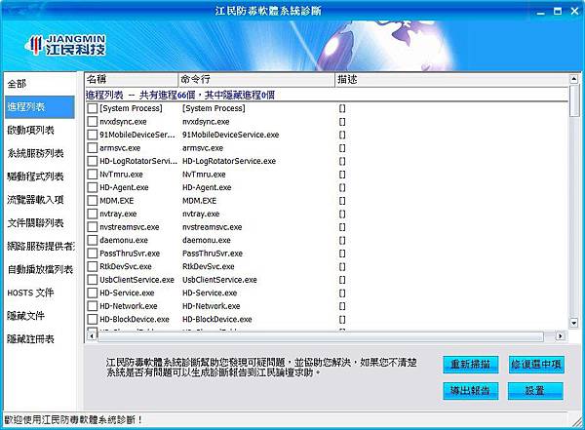Click the horizontal scrollbar right arrow
The image size is (585, 430).
(560, 336)
